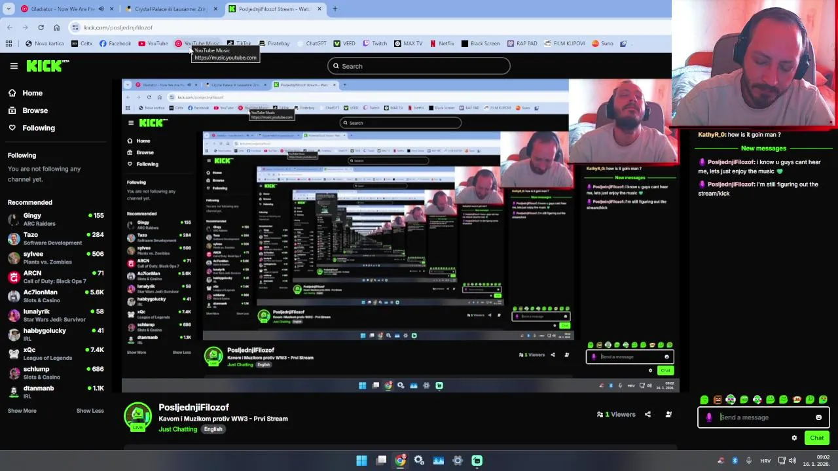
Task: Open chat settings gear
Action: pos(794,438)
